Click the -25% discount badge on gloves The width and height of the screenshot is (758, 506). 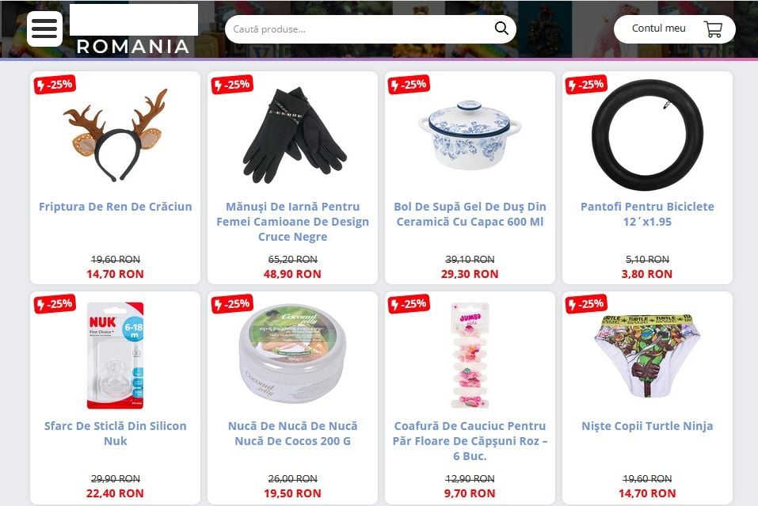tap(232, 85)
